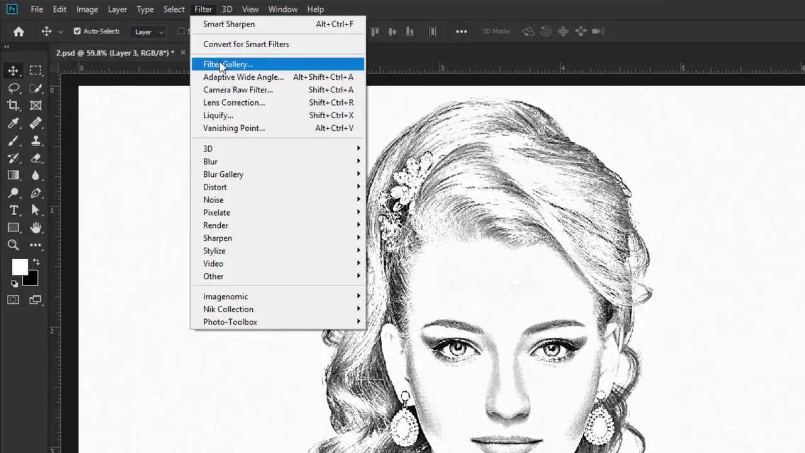The width and height of the screenshot is (805, 453).
Task: Select the Blur tool
Action: click(x=36, y=176)
